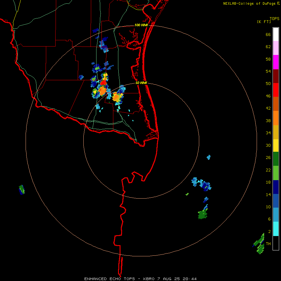Image resolution: width=281 pixels, height=281 pixels.
Task: Click the yellow 30 kft legend swatch
Action: (276, 145)
